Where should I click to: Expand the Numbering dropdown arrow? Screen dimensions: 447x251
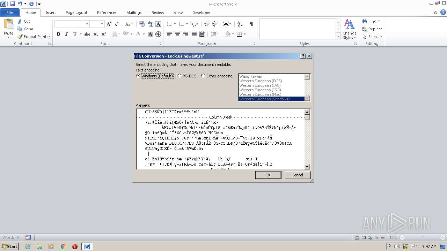(187, 24)
